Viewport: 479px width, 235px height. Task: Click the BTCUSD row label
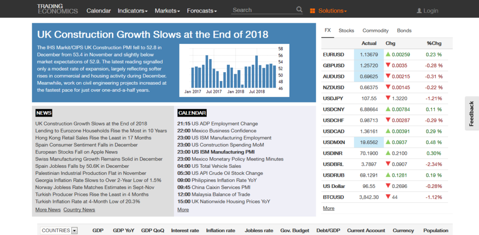[x=333, y=197]
